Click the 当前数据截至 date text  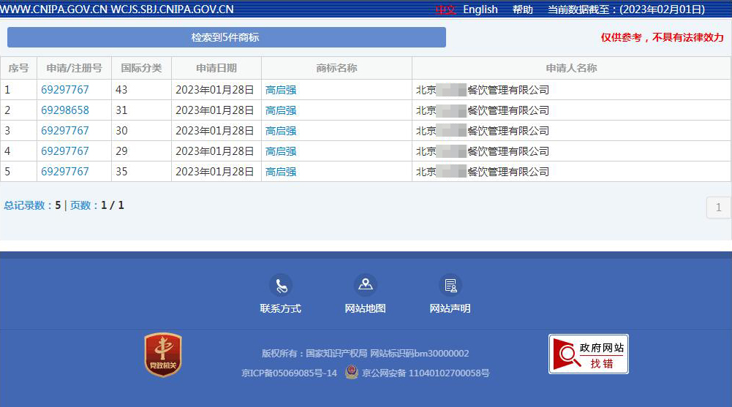point(626,9)
